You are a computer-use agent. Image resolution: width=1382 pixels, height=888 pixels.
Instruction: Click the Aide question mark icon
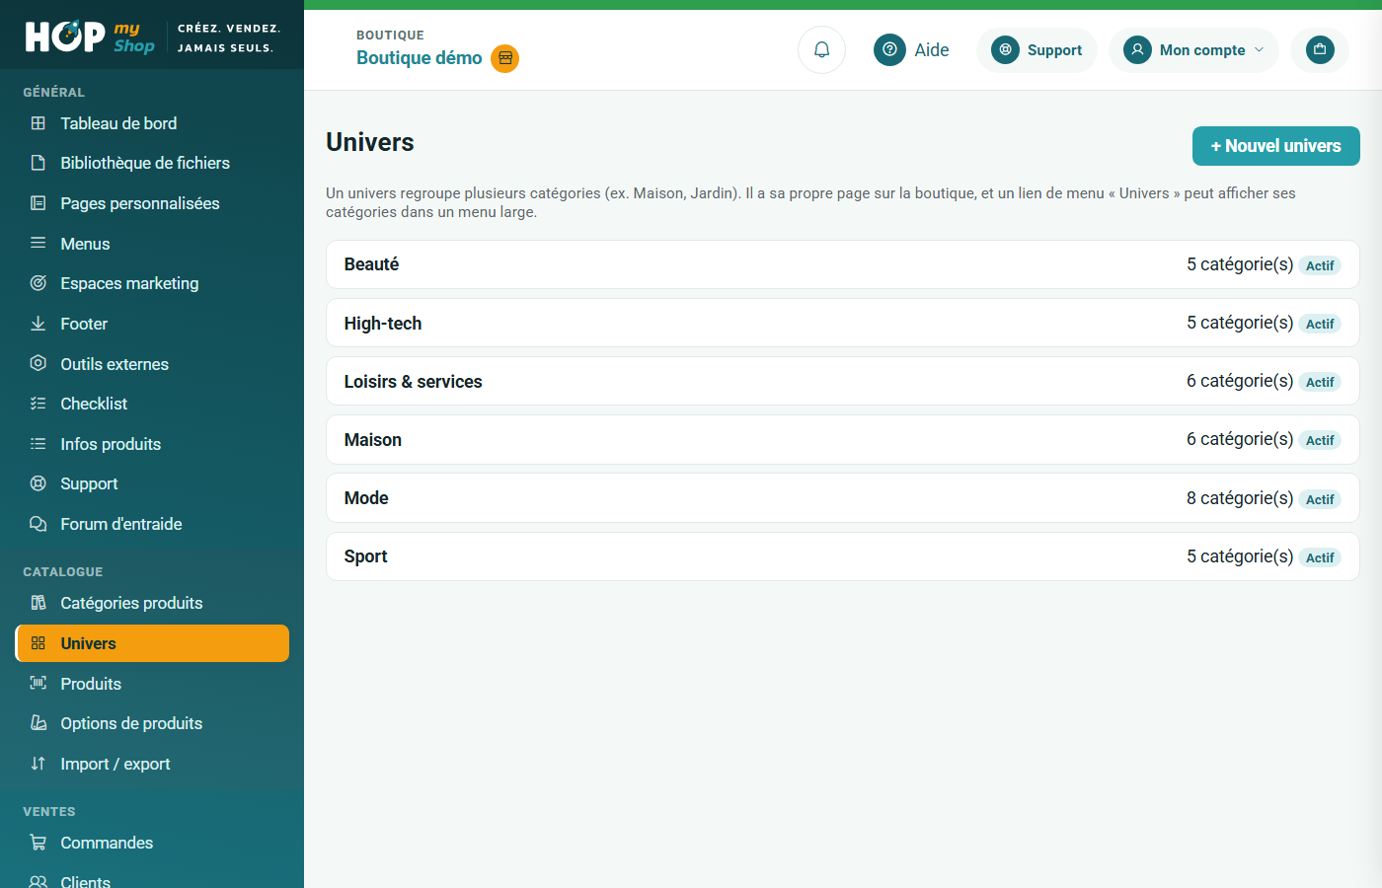889,49
